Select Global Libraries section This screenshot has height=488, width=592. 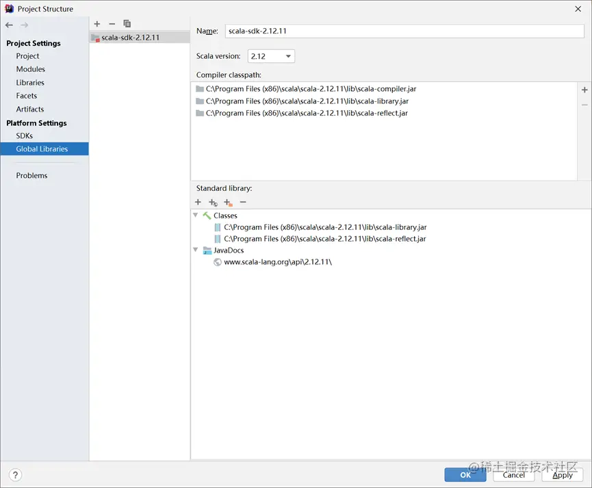pos(44,149)
